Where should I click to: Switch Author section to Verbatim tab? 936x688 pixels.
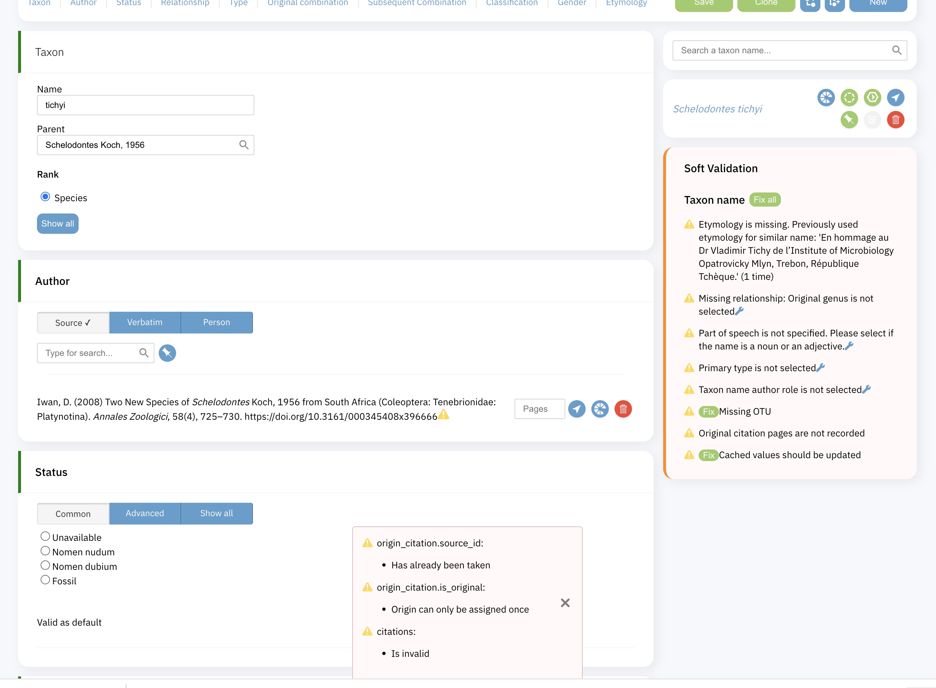pyautogui.click(x=145, y=322)
